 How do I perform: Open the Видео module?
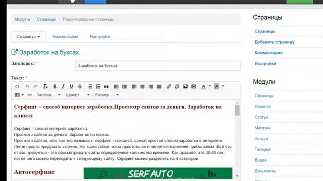pos(260,160)
